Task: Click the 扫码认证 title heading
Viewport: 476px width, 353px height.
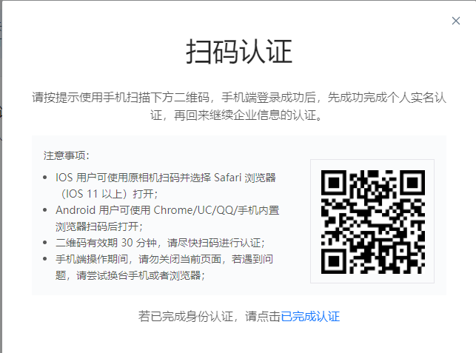Action: click(x=239, y=52)
